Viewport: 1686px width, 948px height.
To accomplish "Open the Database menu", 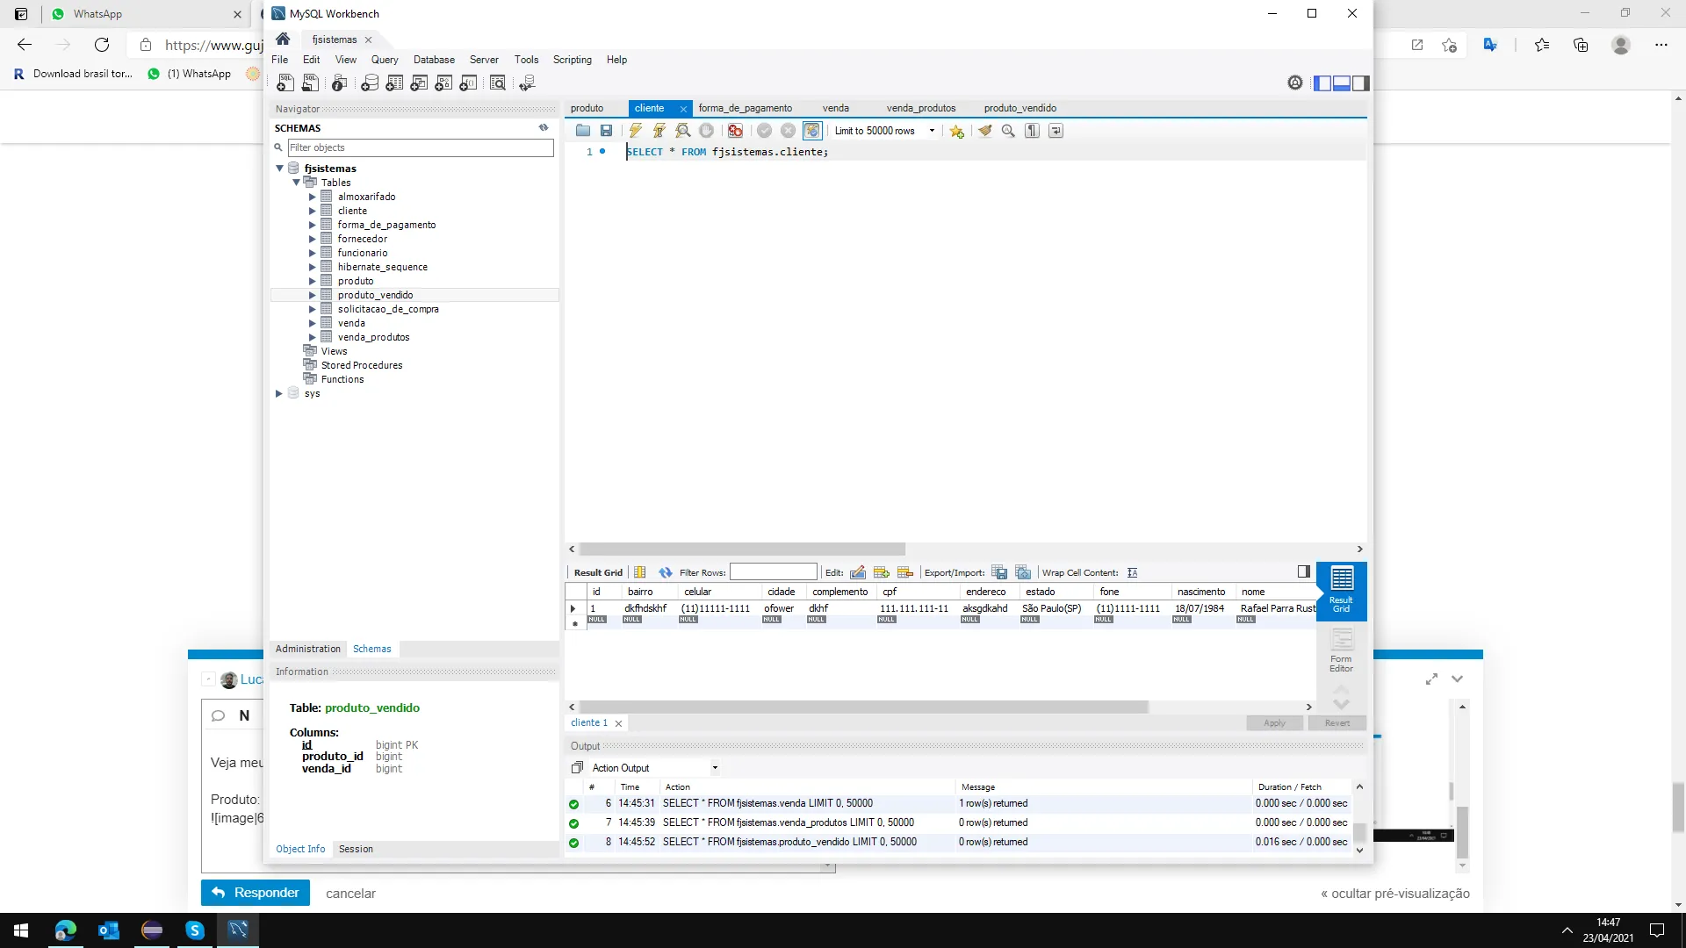I will 434,60.
